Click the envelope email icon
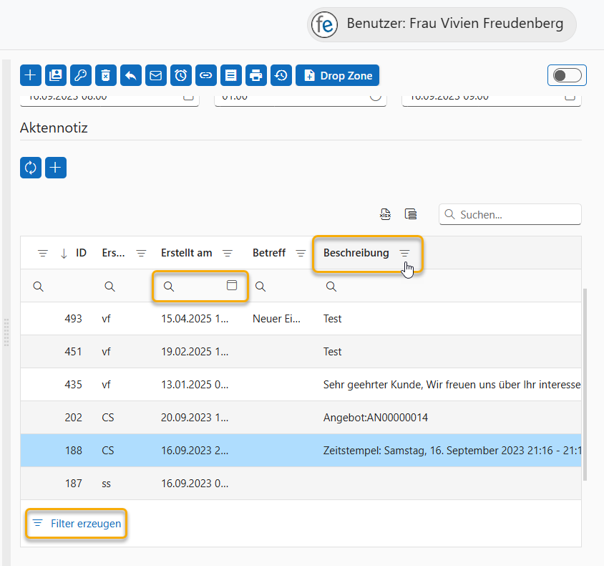Viewport: 604px width, 566px height. coord(156,75)
